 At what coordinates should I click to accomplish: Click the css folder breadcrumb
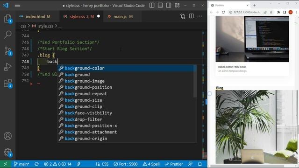point(23,26)
